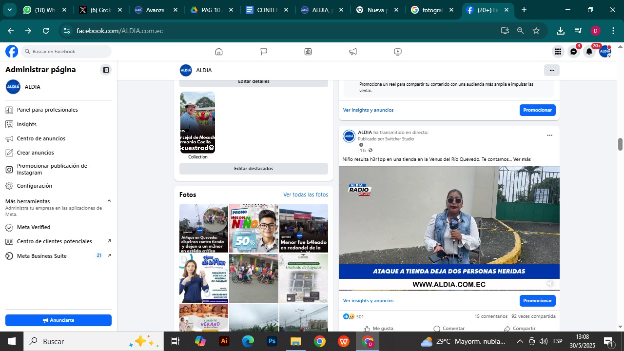Click the Buscar en Facebook search field
The height and width of the screenshot is (351, 624).
click(66, 52)
